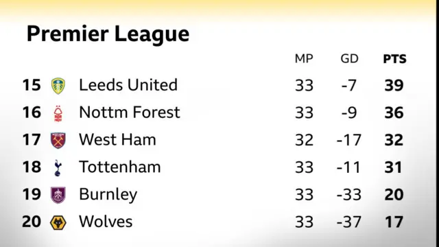Image resolution: width=439 pixels, height=247 pixels.
Task: Click Wolves' -37 goal difference value
Action: (349, 222)
